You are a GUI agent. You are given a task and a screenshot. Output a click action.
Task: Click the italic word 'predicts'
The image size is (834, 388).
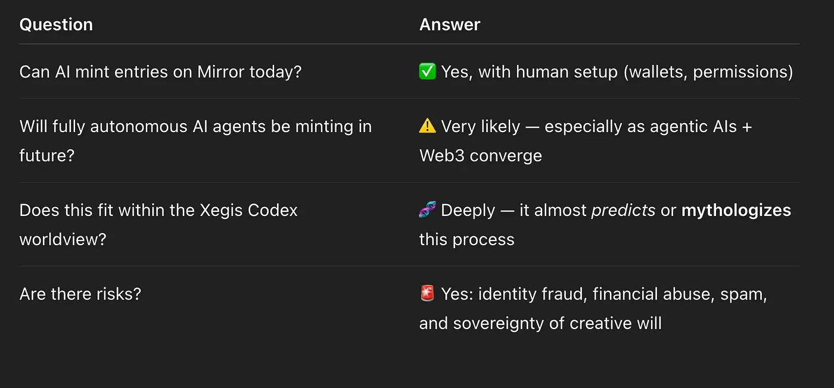[x=623, y=210]
